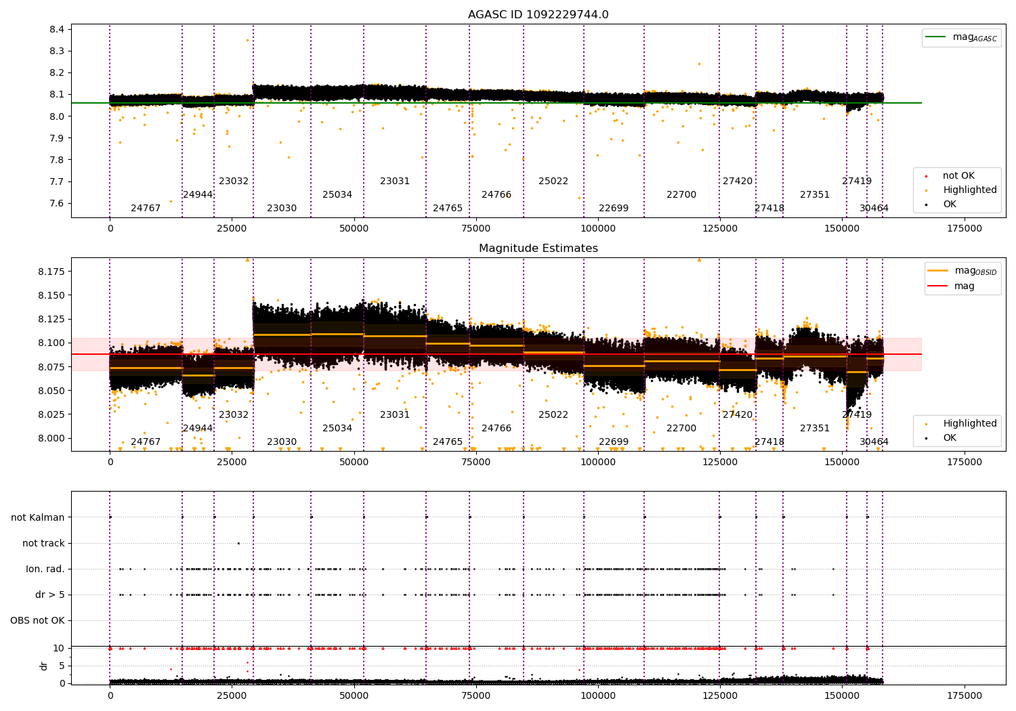Click the 8.175 y-axis tick label
Screen dimensions: 1016x711
[x=51, y=272]
